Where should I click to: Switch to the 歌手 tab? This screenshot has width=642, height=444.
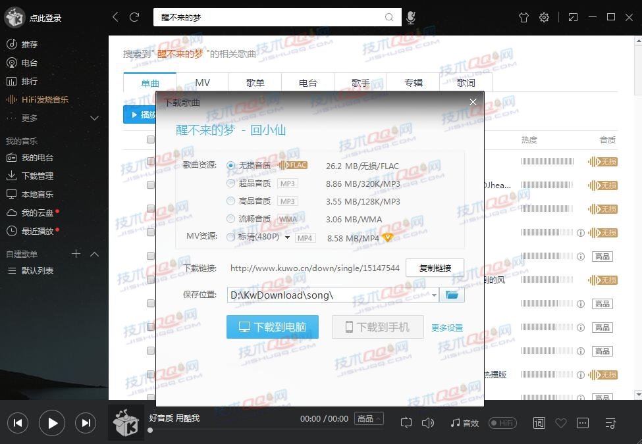(x=361, y=83)
